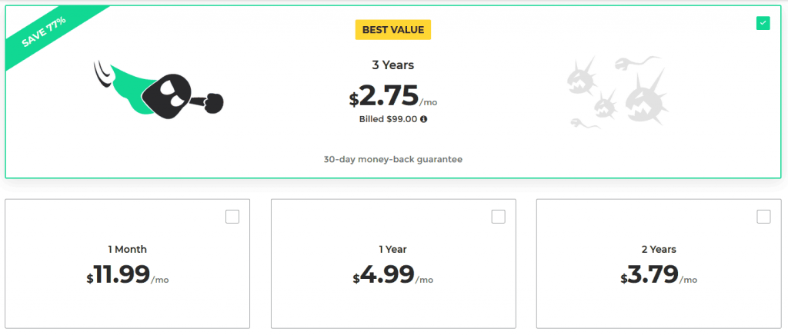Select the 3 Years plan heading
The height and width of the screenshot is (335, 788).
[393, 65]
